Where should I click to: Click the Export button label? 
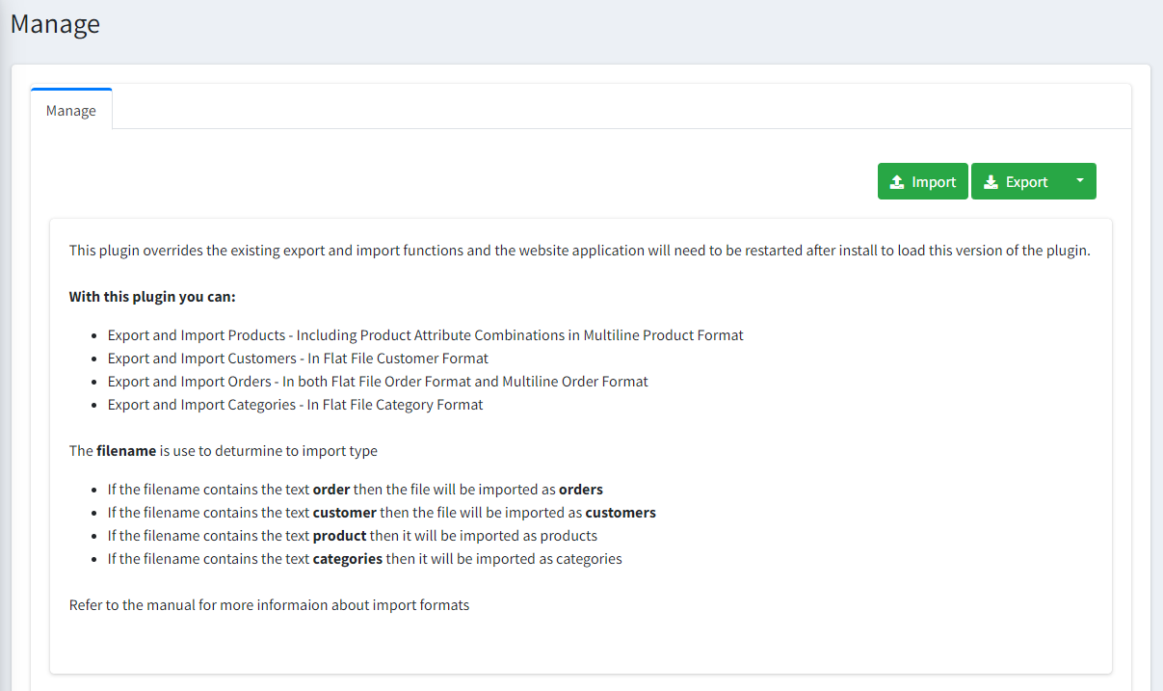[x=1027, y=182]
